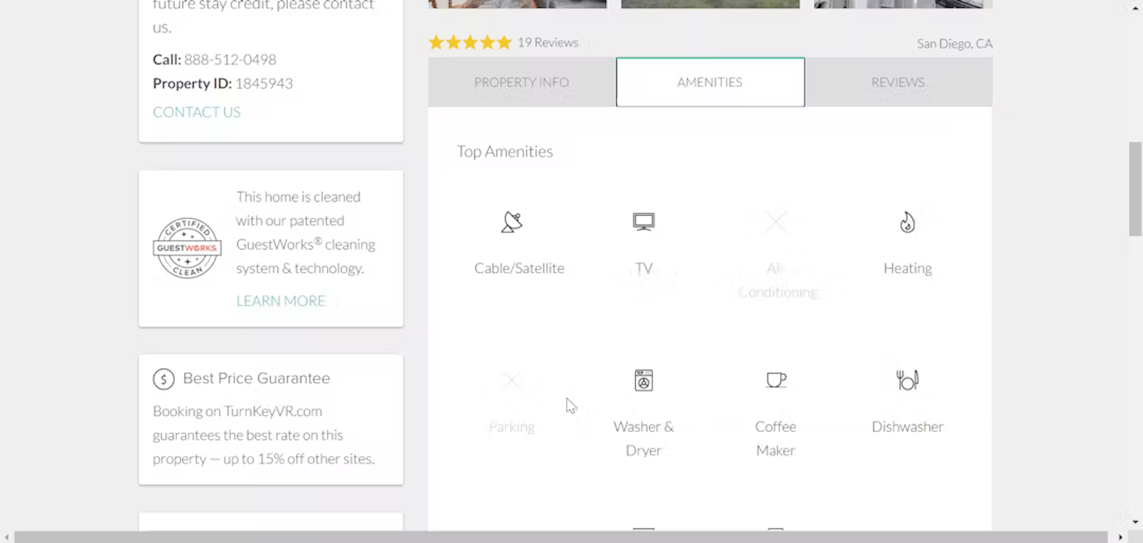The width and height of the screenshot is (1143, 543).
Task: Click the Cable/Satellite dish icon
Action: [x=512, y=222]
